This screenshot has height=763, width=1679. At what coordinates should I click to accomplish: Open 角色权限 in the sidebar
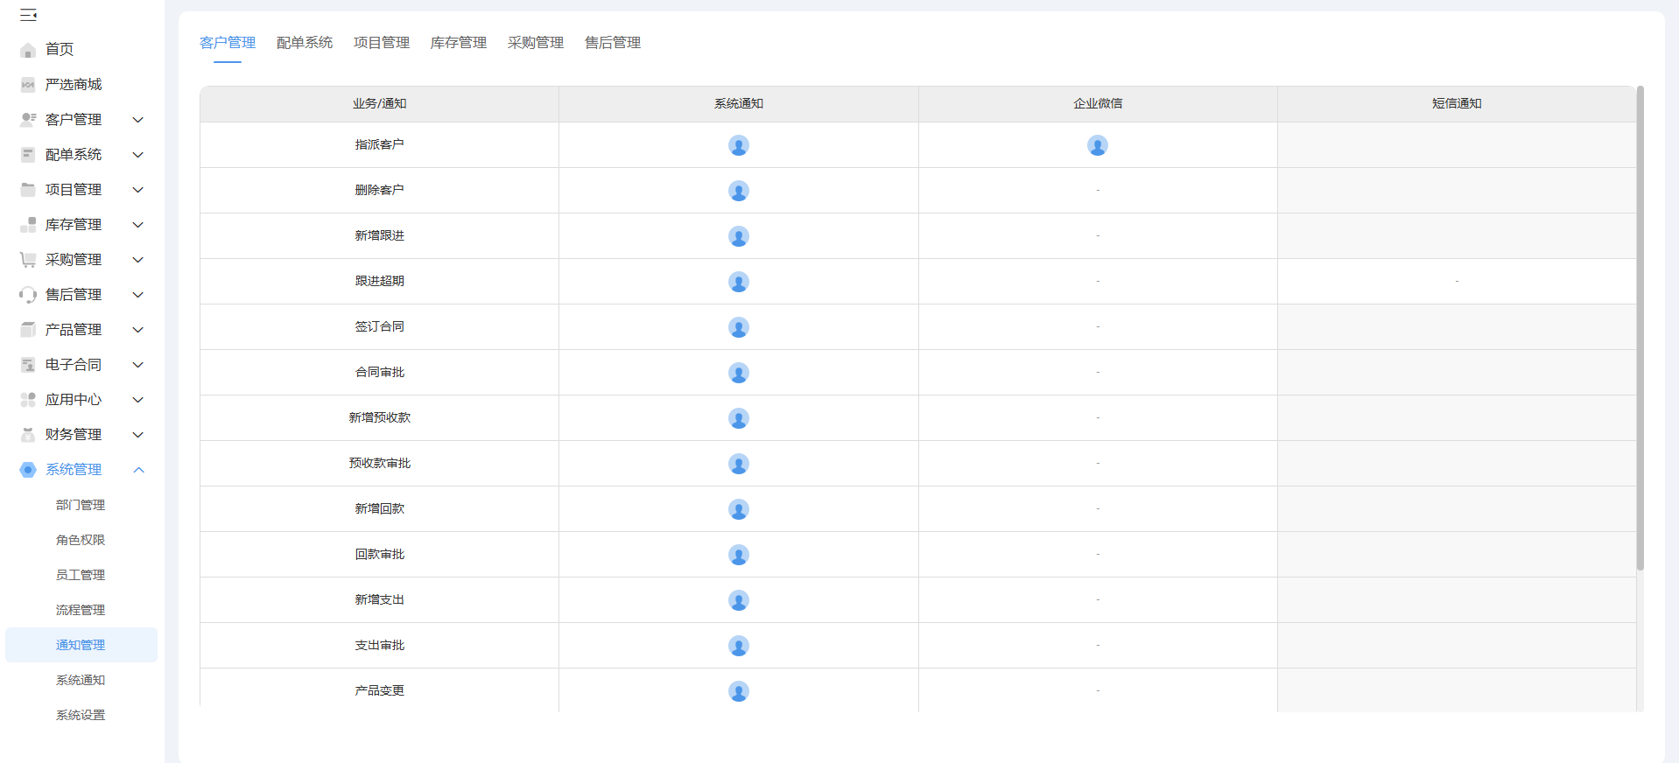(81, 540)
